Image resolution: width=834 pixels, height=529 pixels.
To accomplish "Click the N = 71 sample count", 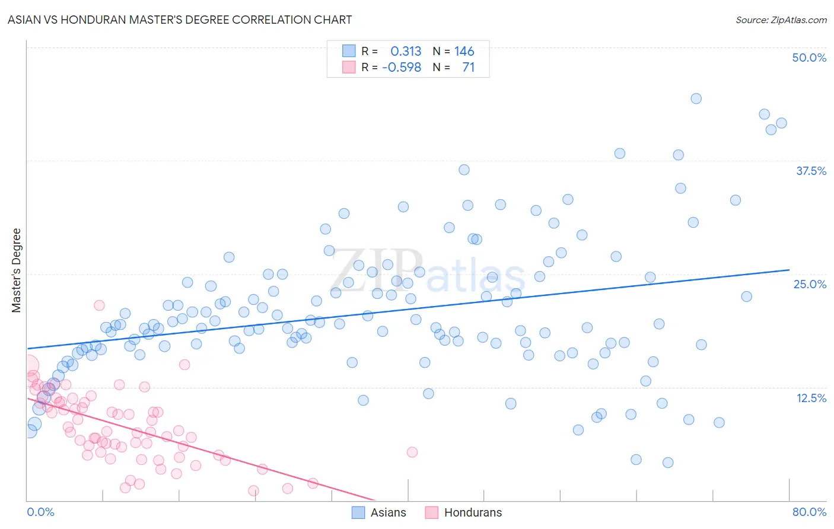I will pyautogui.click(x=454, y=67).
